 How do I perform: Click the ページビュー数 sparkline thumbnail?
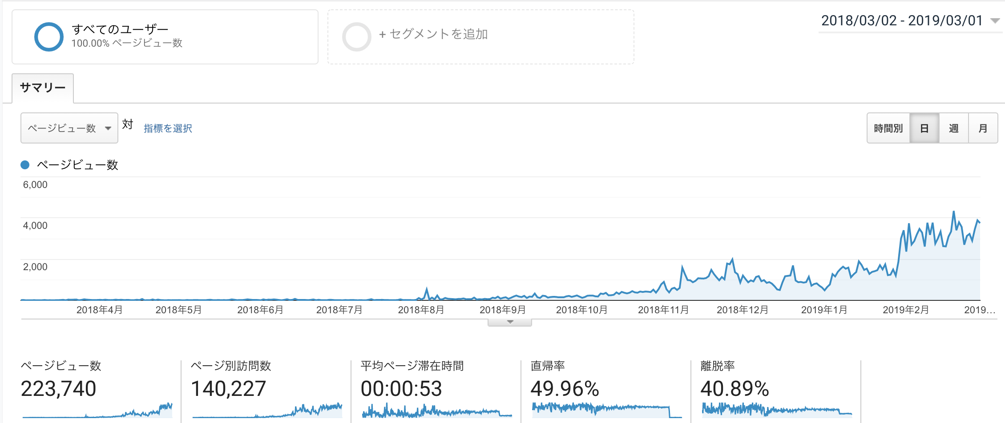(x=97, y=411)
